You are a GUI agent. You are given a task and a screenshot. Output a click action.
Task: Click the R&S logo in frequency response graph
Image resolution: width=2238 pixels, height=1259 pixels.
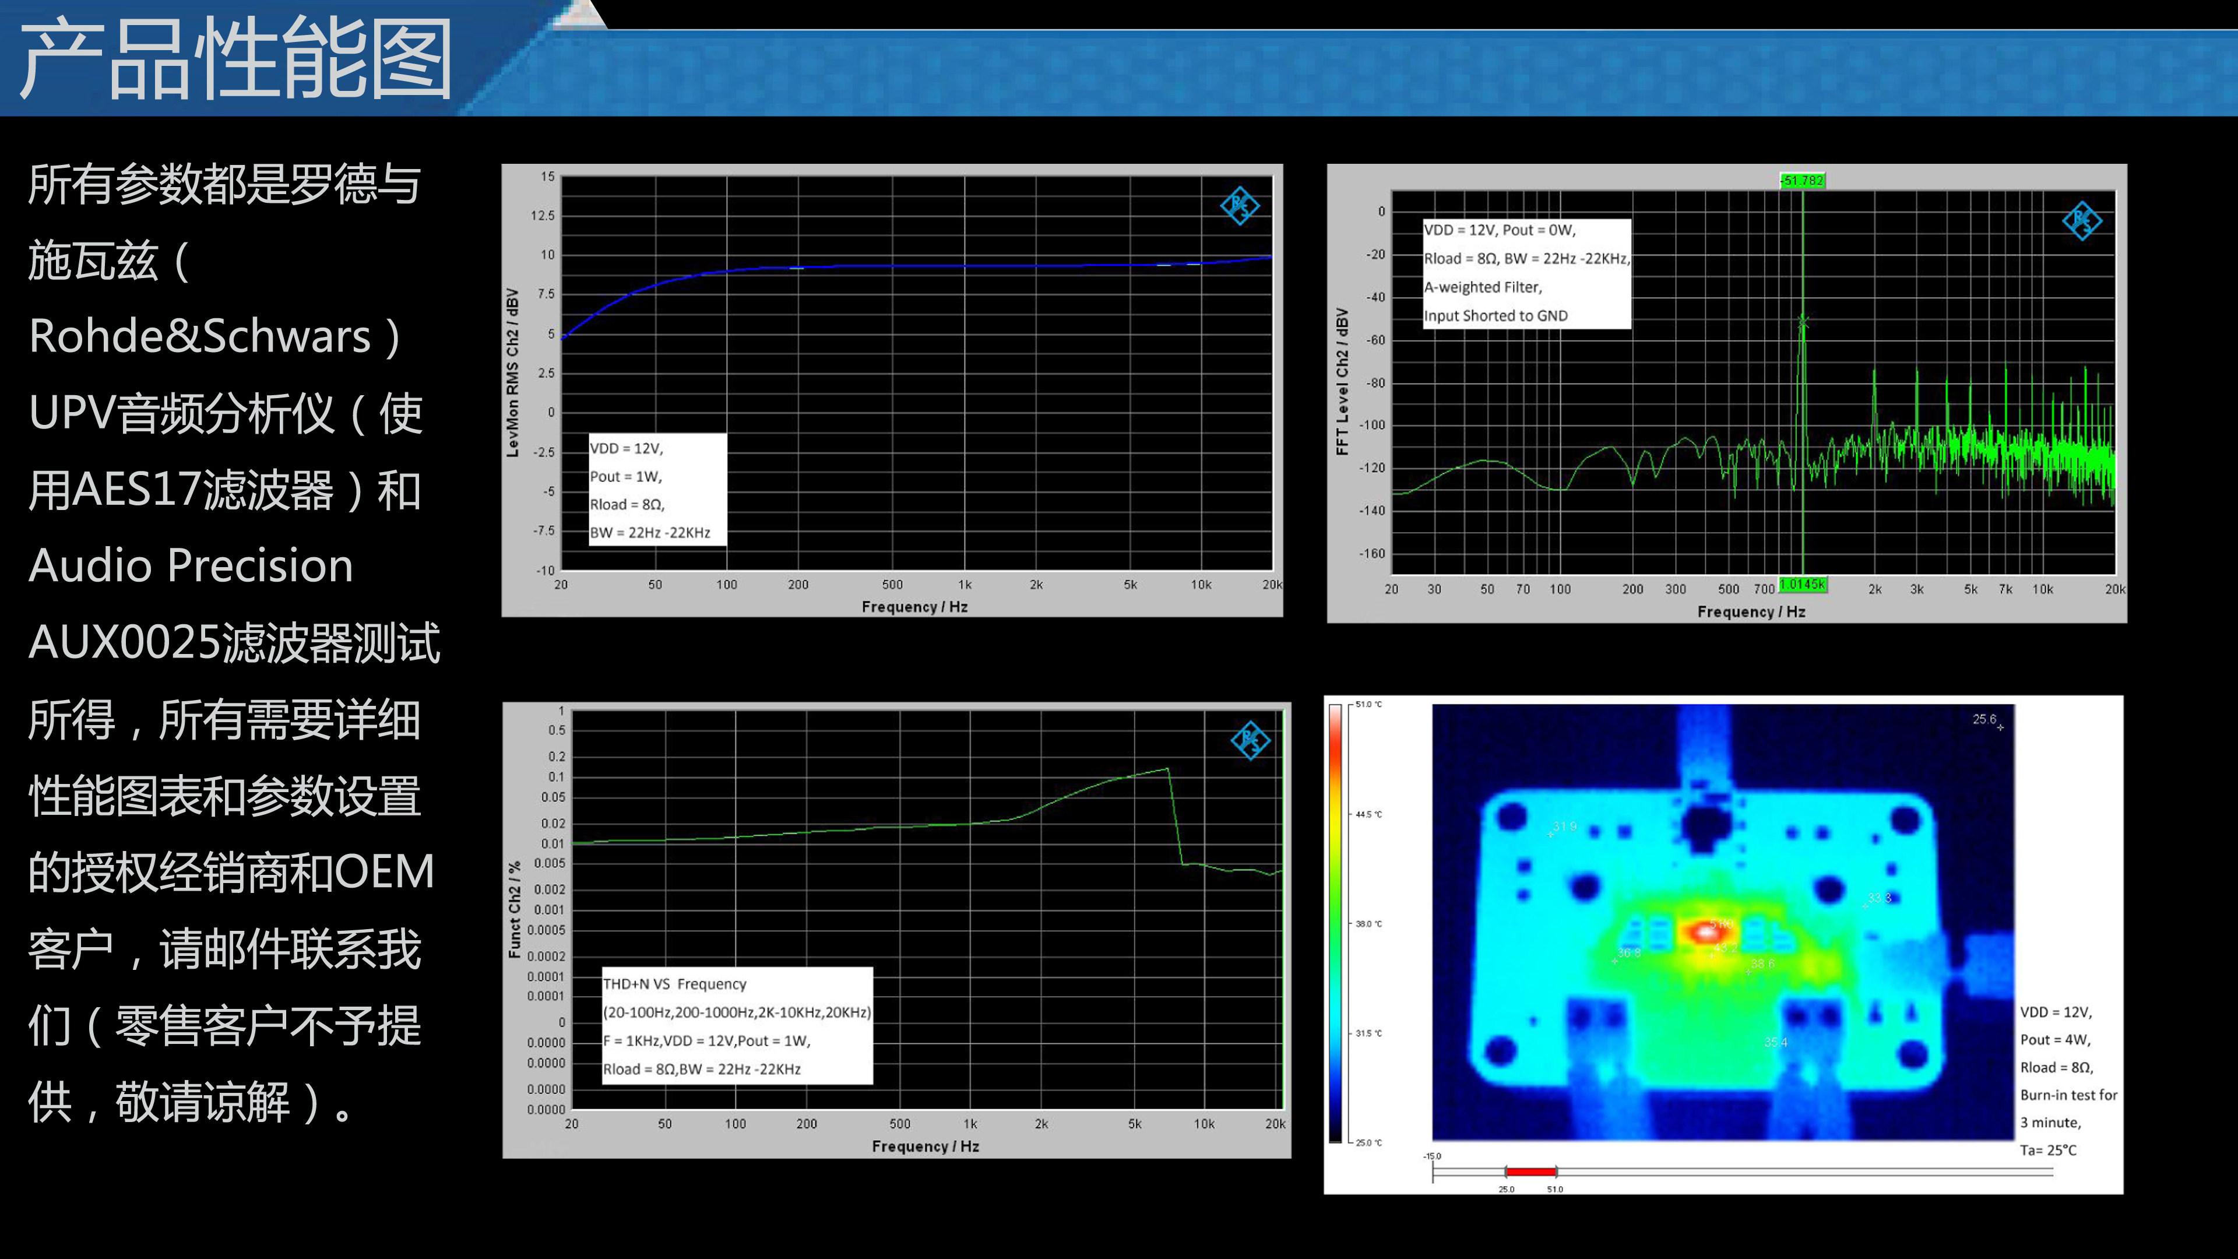[1239, 206]
